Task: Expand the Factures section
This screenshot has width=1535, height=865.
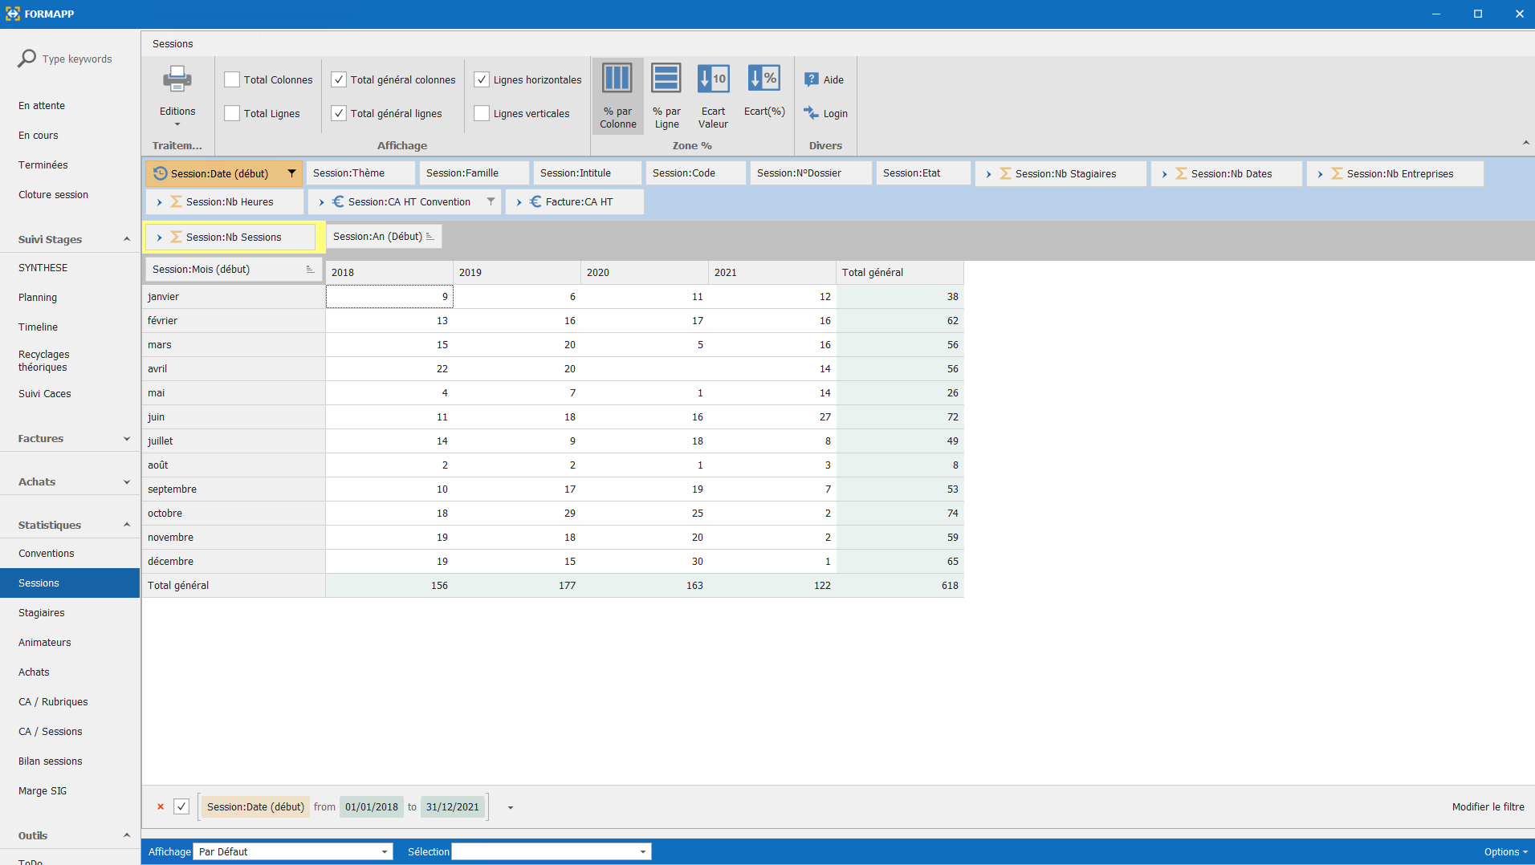Action: tap(126, 438)
